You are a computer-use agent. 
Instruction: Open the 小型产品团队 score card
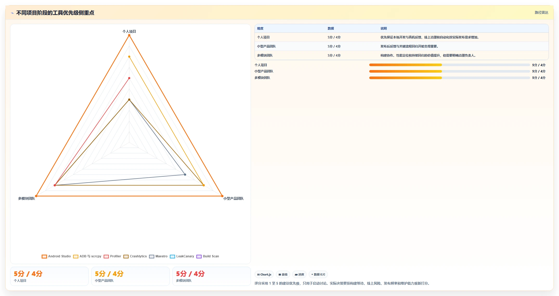(131, 276)
